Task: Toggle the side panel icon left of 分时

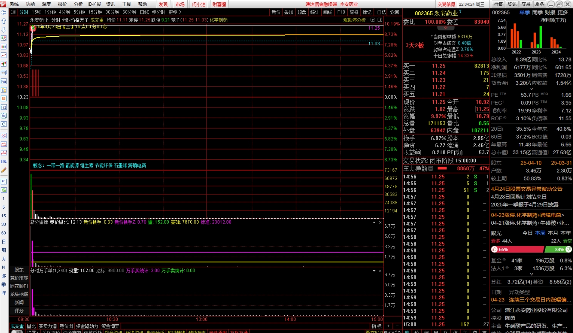Action: 13,12
